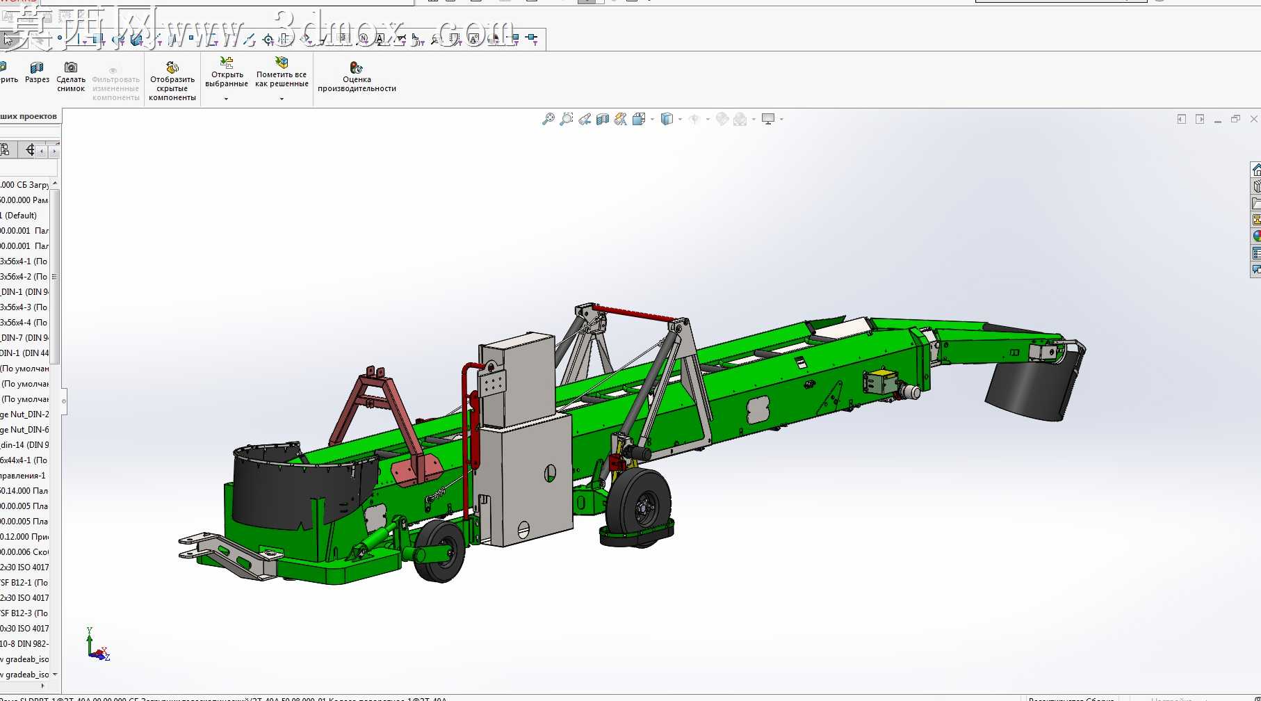Expand the Hide/Show Items dropdown arrow
This screenshot has width=1261, height=701.
pos(708,119)
